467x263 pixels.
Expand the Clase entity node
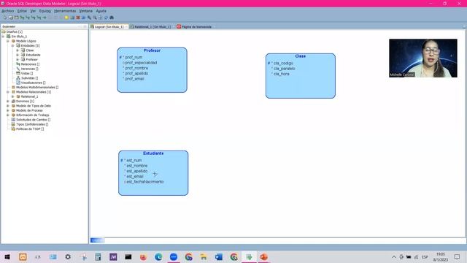click(x=18, y=50)
